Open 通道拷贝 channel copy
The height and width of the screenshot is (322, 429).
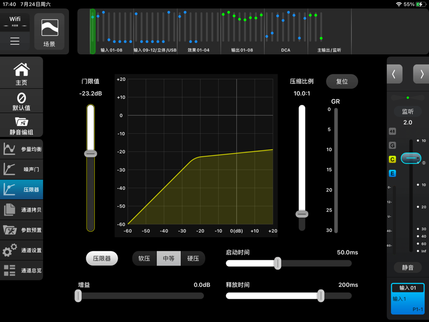pyautogui.click(x=21, y=210)
